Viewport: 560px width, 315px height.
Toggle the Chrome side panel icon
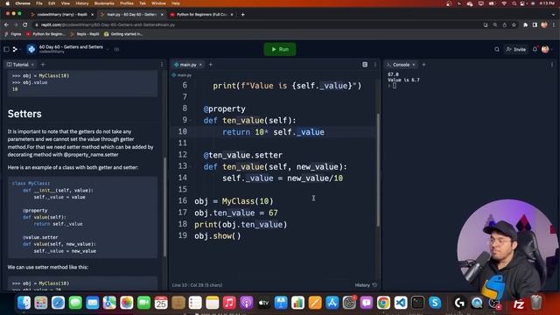click(x=535, y=25)
